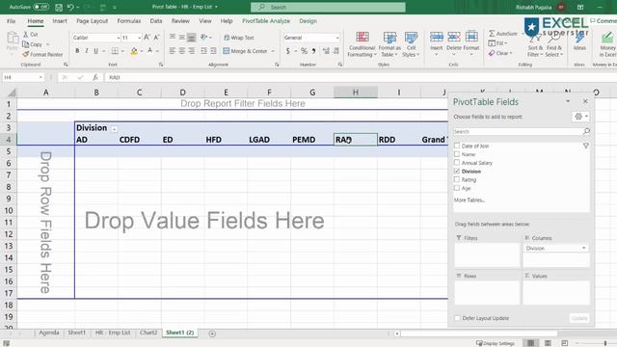Image resolution: width=617 pixels, height=347 pixels.
Task: Click Wrap Text
Action: click(239, 38)
